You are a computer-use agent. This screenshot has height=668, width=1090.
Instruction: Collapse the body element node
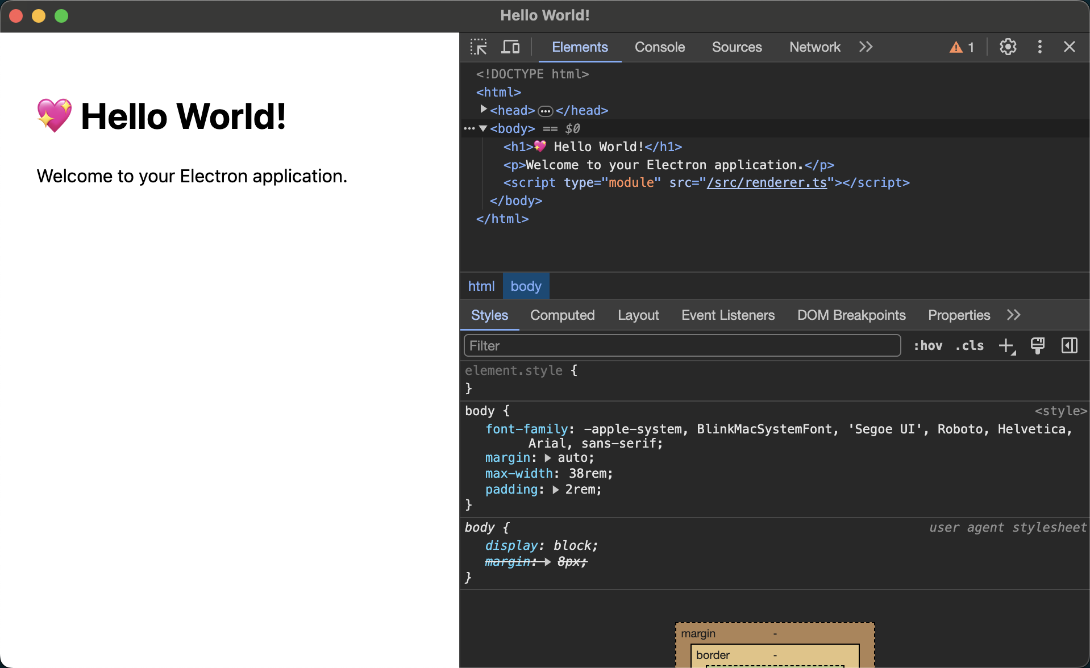483,128
